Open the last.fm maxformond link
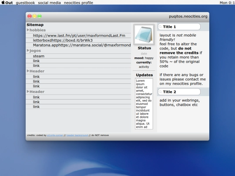This screenshot has width=235, height=176. coord(79,36)
